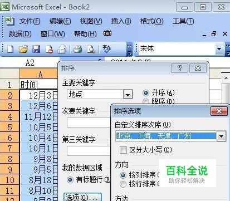The width and height of the screenshot is (230, 201).
Task: Click the Permission document icon in the toolbar
Action: [49, 50]
